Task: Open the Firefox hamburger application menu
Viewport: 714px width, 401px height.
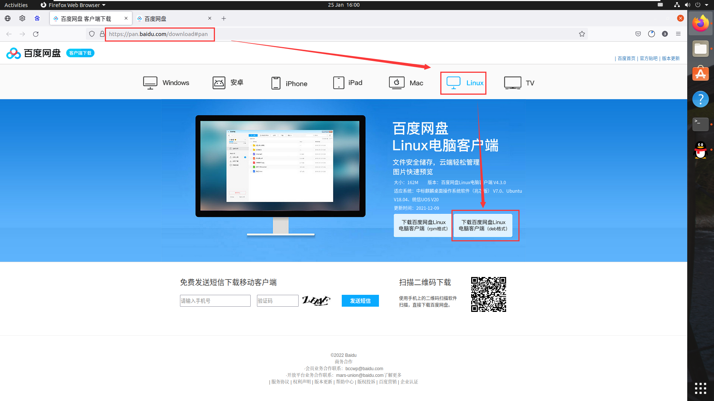Action: pos(678,34)
